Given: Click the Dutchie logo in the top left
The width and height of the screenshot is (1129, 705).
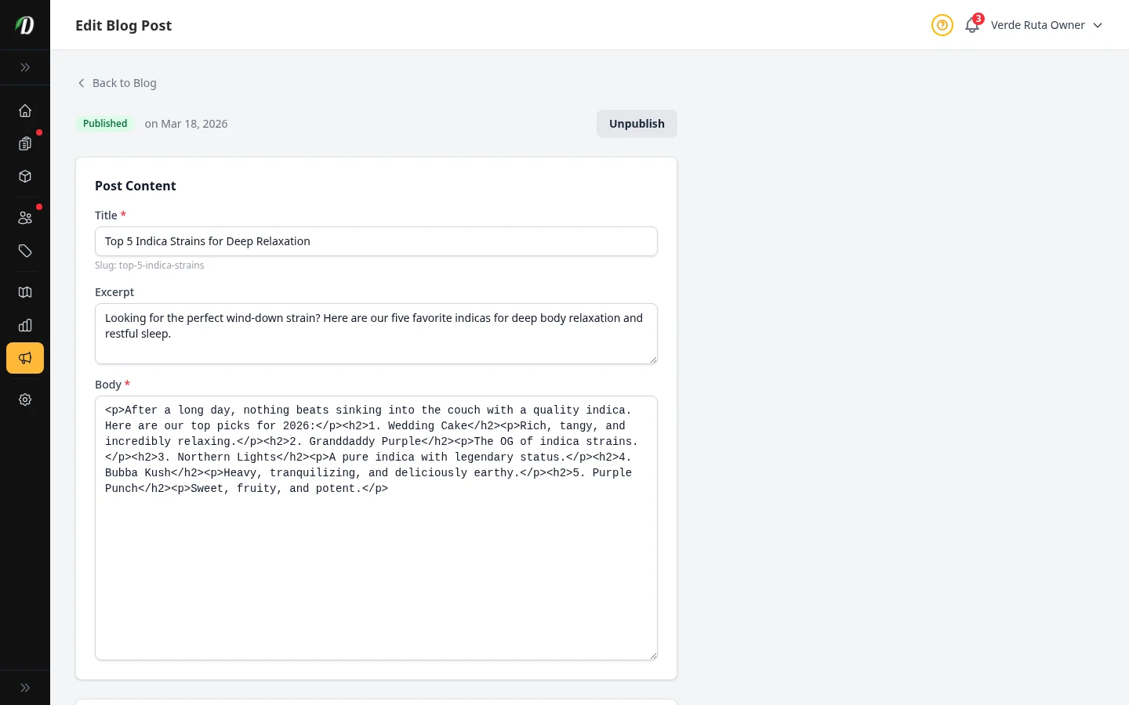Looking at the screenshot, I should coord(24,24).
